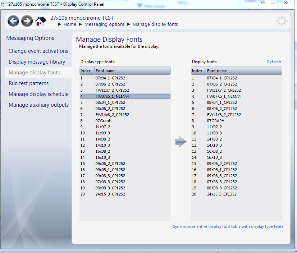Click the application icon in title bar

(x=3, y=4)
